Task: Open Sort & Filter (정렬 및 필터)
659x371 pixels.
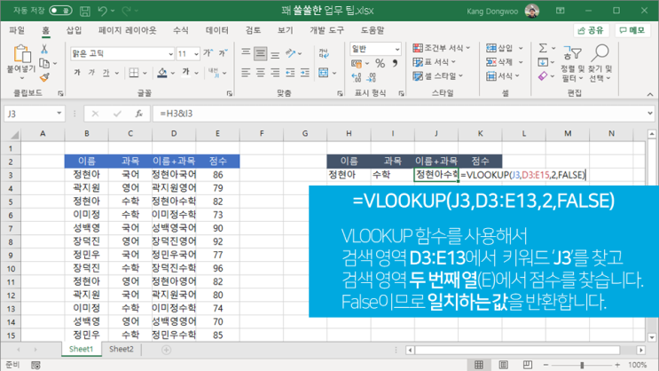Action: point(572,64)
